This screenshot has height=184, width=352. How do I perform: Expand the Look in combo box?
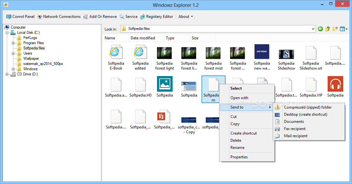click(313, 29)
